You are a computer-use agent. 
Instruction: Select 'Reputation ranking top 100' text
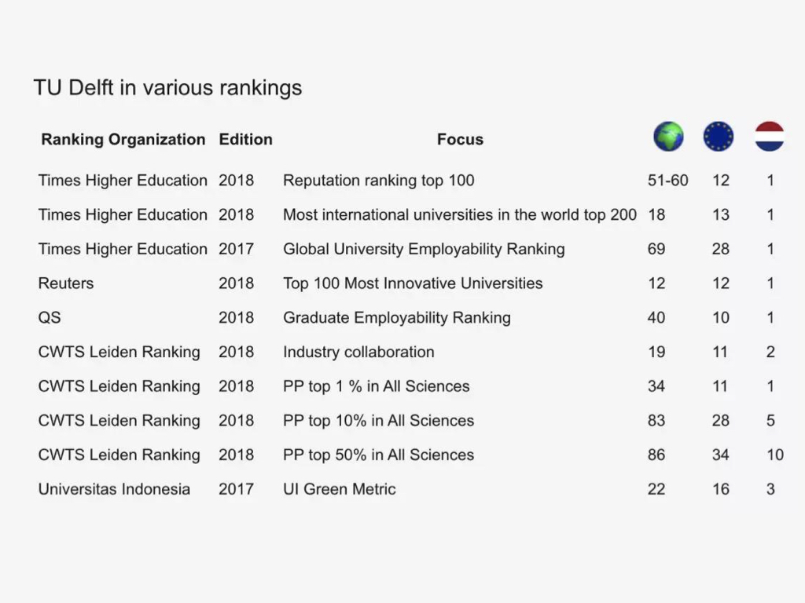click(x=378, y=181)
